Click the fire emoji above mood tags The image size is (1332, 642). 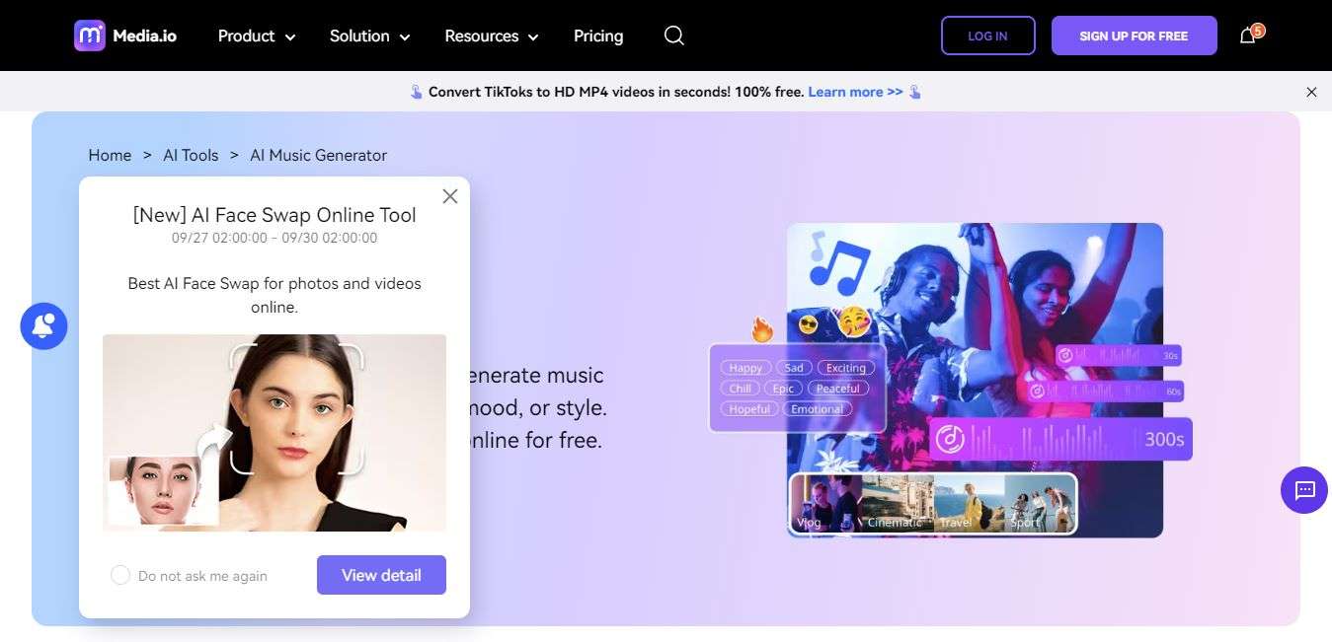pyautogui.click(x=761, y=329)
